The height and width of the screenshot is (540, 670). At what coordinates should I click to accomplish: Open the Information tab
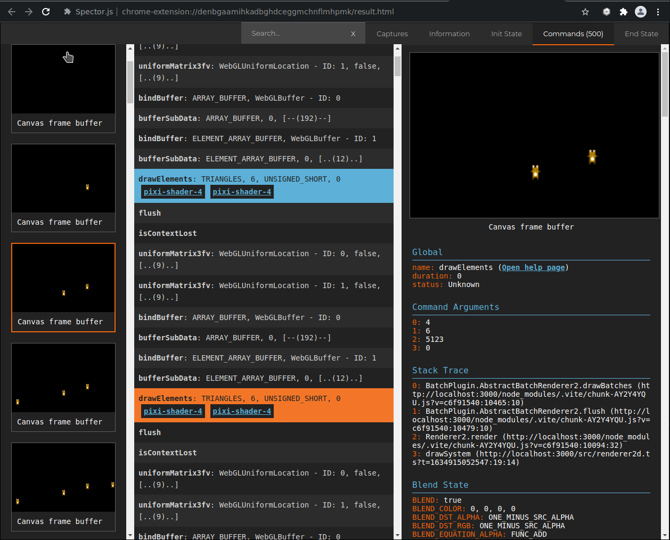[449, 33]
